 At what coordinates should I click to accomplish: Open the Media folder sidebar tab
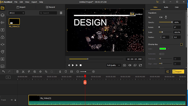[3, 8]
